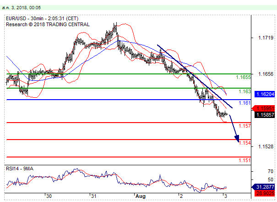Click the blue 31.2877 RSI value tag

[264, 187]
